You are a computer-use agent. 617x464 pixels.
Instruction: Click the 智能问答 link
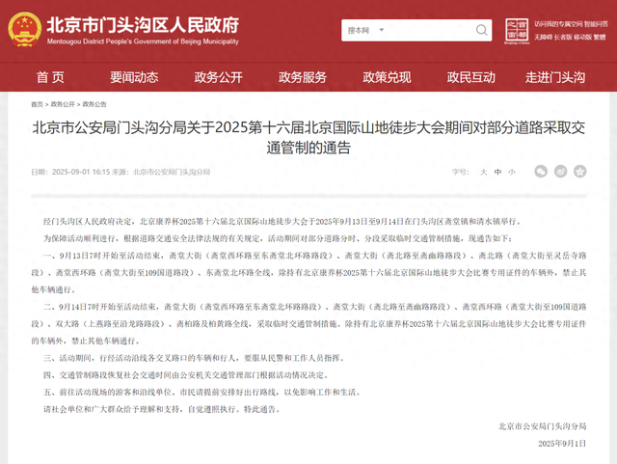596,24
